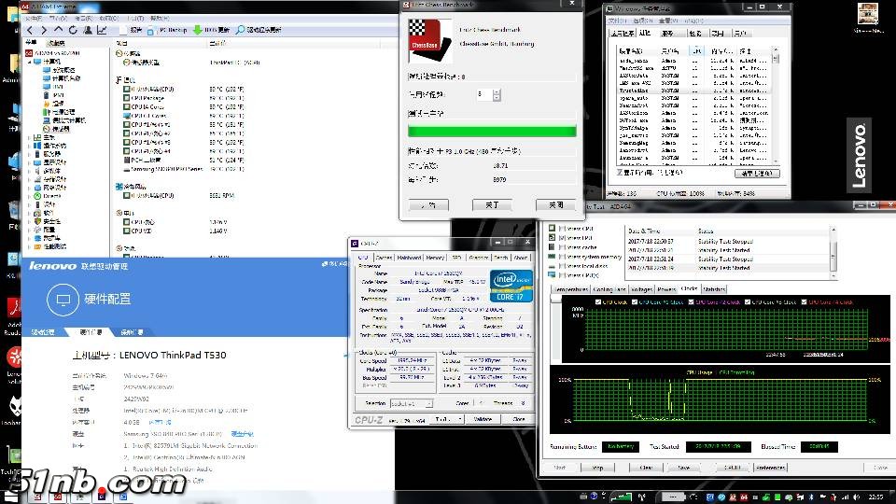Click AIDA64 toolbar Up arrow
896x504 pixels.
58,30
